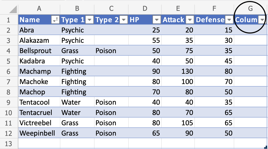Select column D header

tap(145, 9)
